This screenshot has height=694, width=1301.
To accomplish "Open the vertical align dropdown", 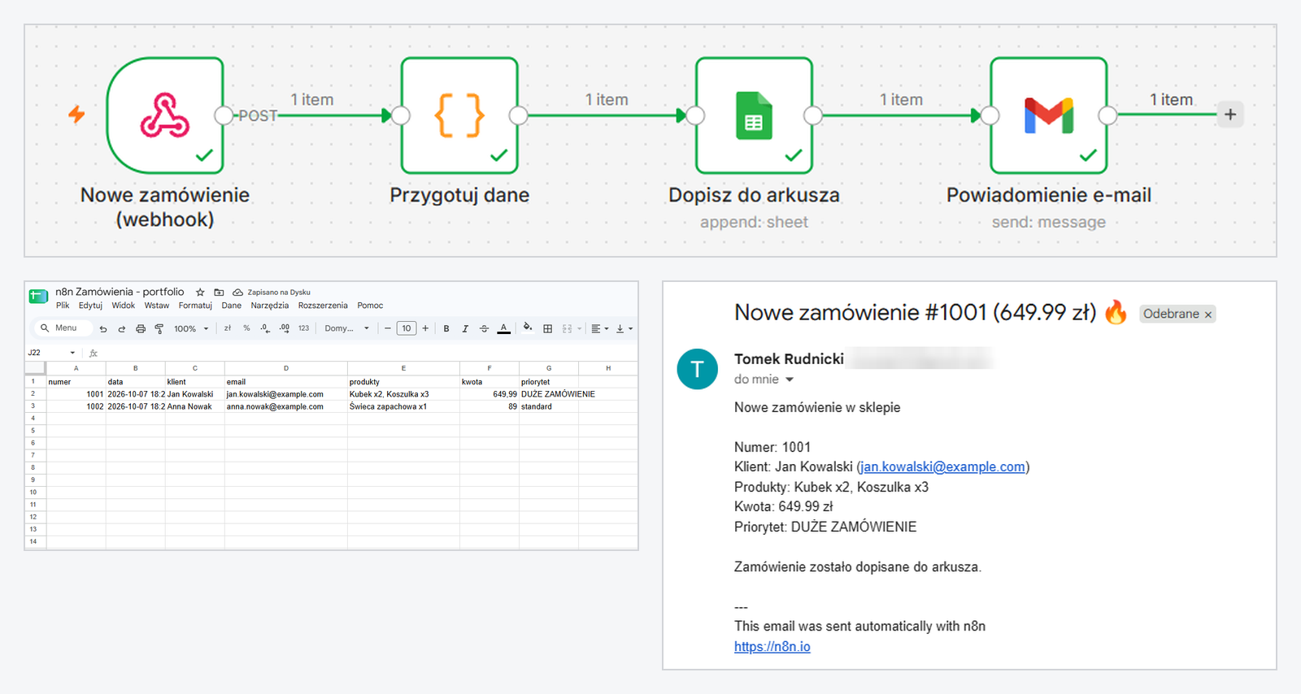I will coord(624,328).
